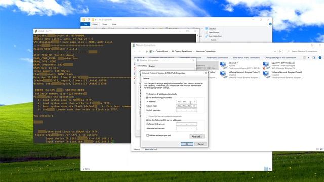Close the IPv4 Properties dialog
This screenshot has width=324, height=182.
206,73
